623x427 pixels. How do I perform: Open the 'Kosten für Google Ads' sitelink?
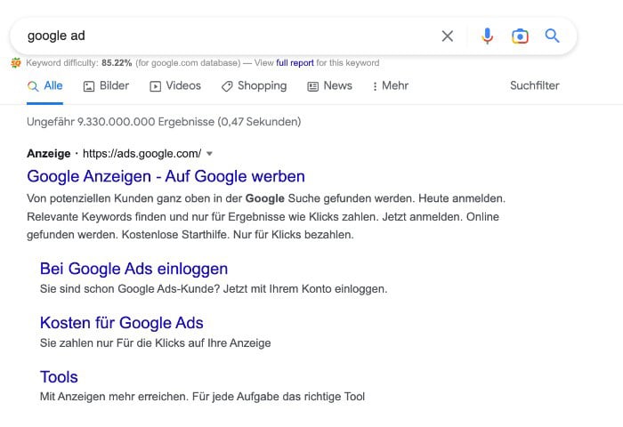pos(122,323)
